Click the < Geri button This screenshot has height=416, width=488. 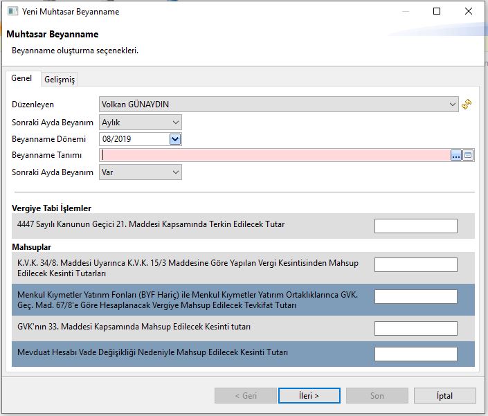coord(246,396)
